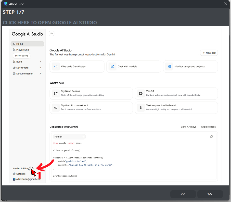This screenshot has height=202, width=231.
Task: Click the Documentation external-link arrow icon
Action: [x=40, y=73]
